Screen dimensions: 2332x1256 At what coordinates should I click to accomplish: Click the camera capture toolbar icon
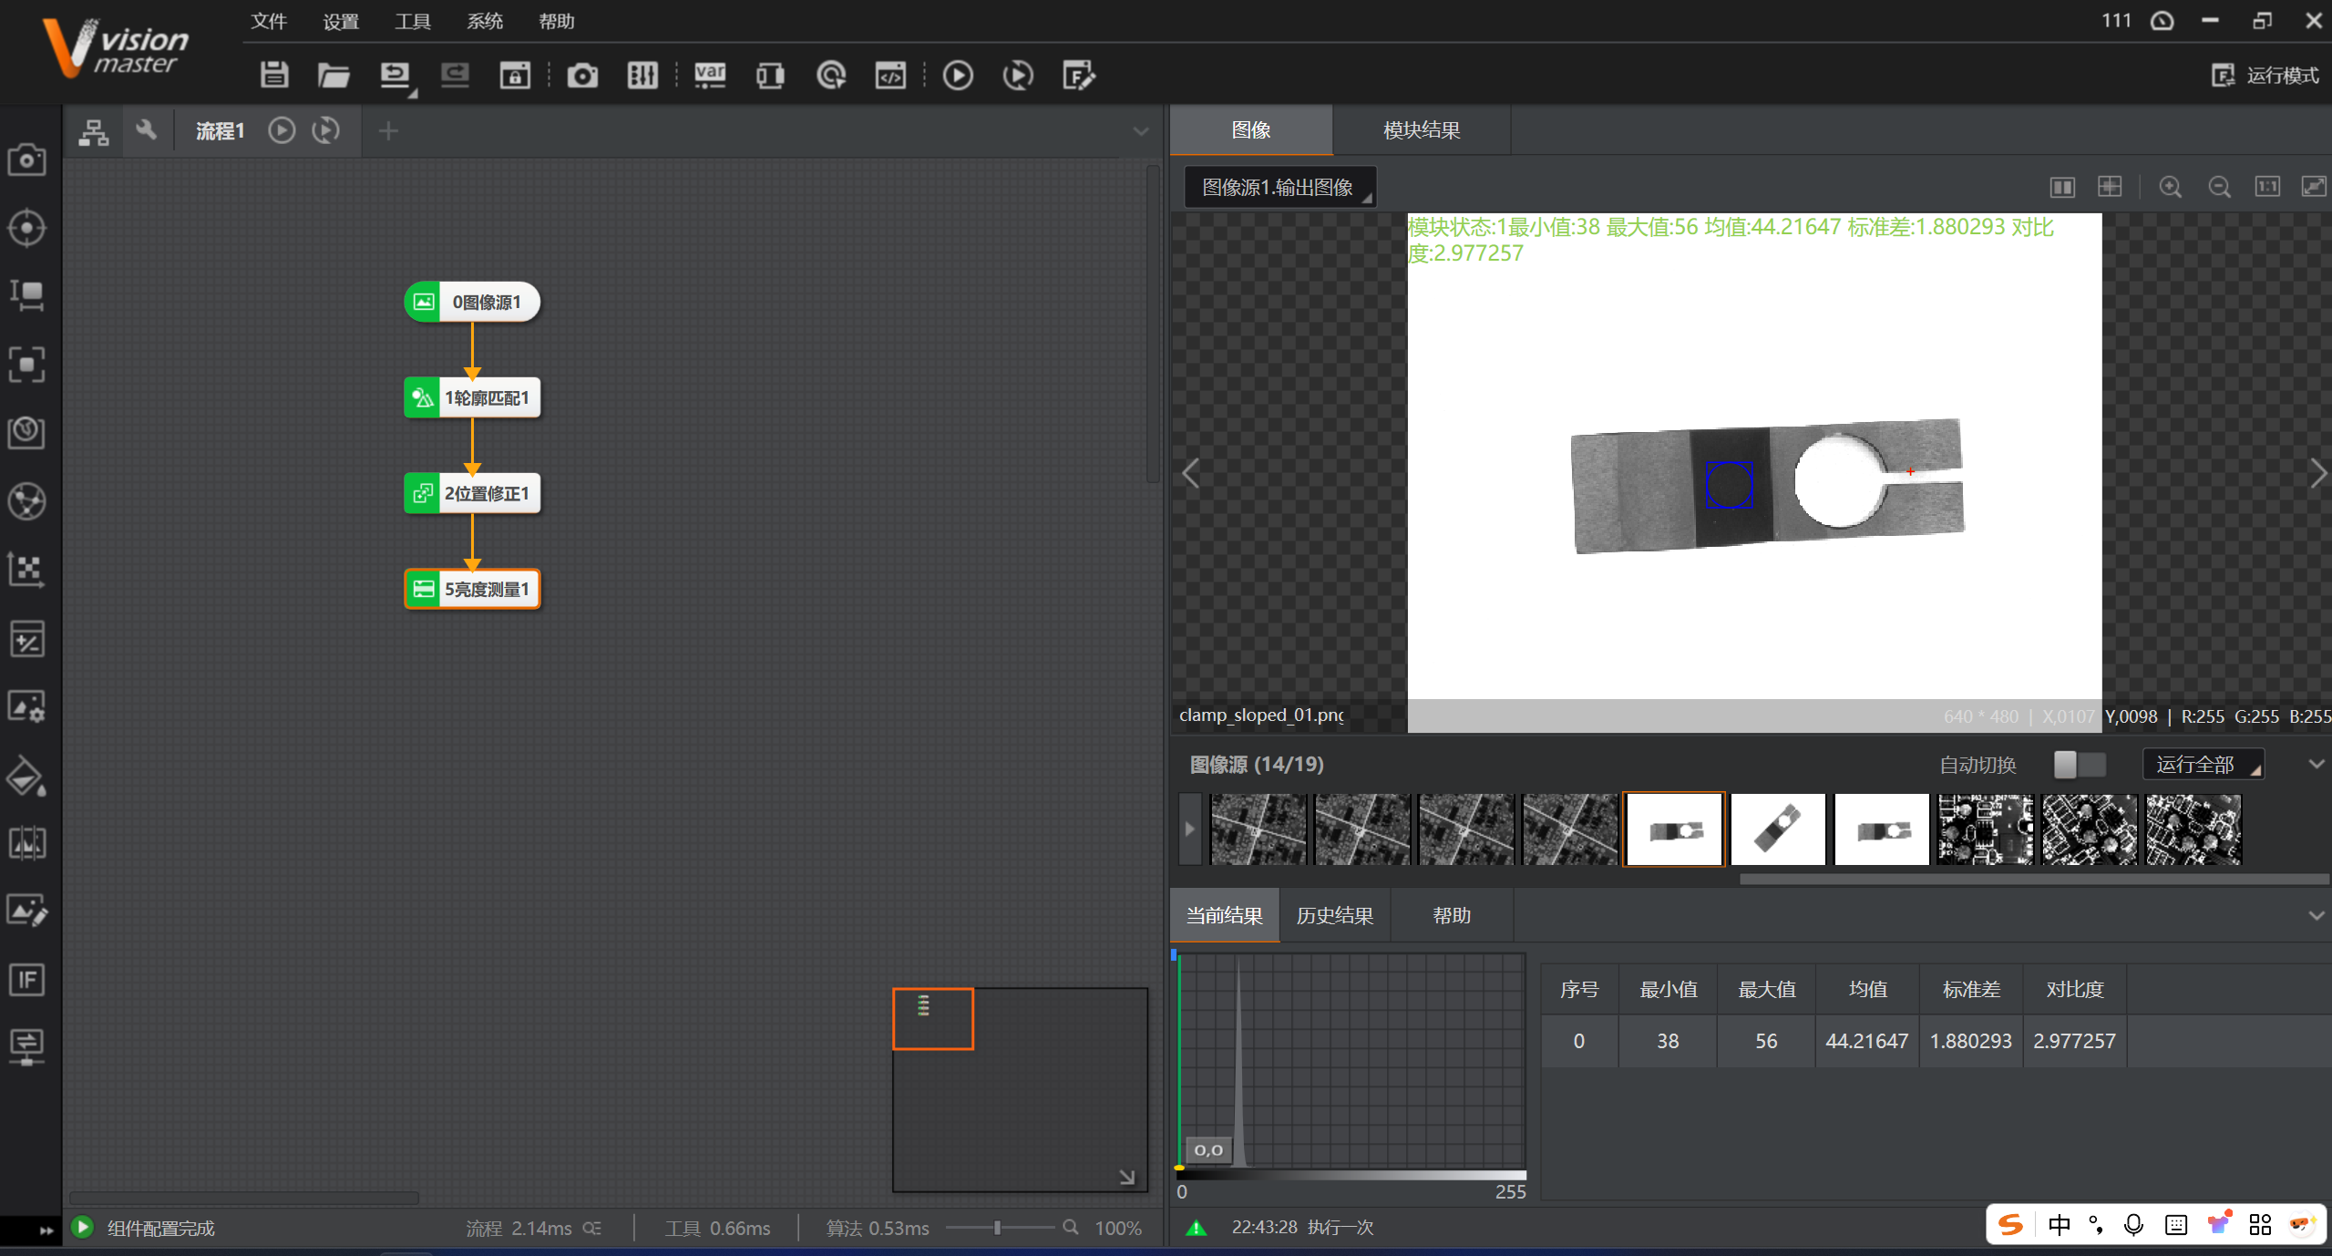click(x=582, y=75)
